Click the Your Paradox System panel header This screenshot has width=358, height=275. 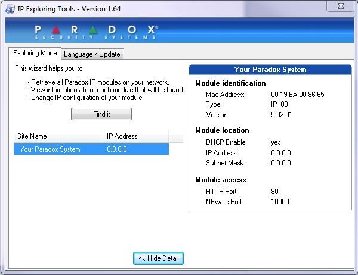[270, 70]
